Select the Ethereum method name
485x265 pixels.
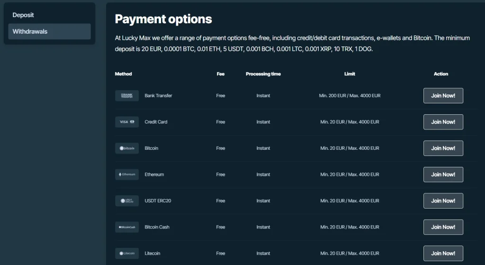[x=154, y=174]
